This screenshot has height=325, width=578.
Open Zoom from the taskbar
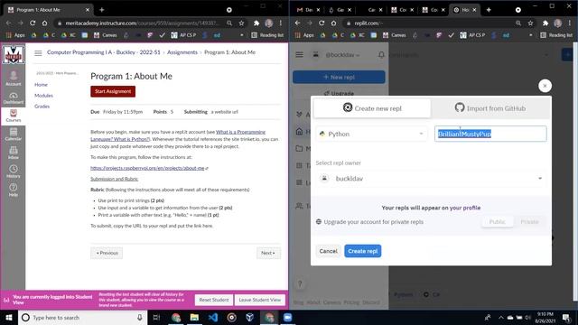coord(287,317)
